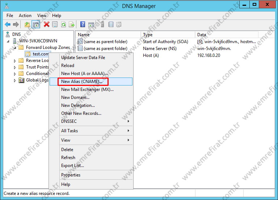The image size is (278, 200).
Task: Expand the Global Logs tree node
Action: [15, 80]
